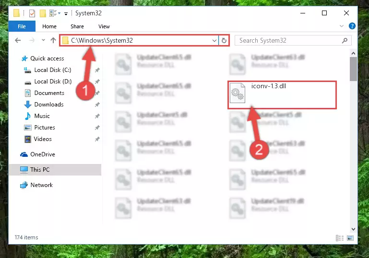Open the Help question mark icon
369x258 pixels.
[352, 26]
